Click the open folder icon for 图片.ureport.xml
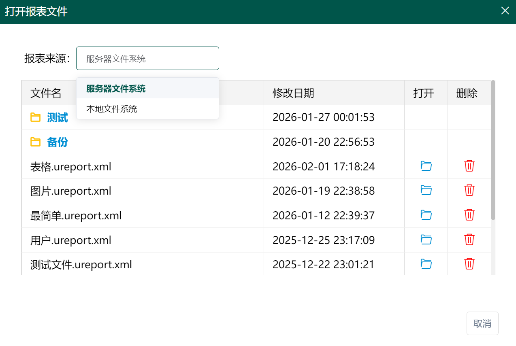Image resolution: width=516 pixels, height=346 pixels. click(x=426, y=191)
